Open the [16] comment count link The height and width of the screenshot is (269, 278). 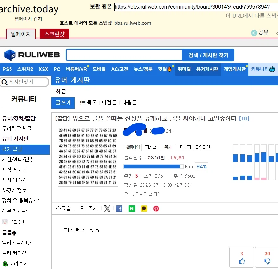tap(244, 118)
